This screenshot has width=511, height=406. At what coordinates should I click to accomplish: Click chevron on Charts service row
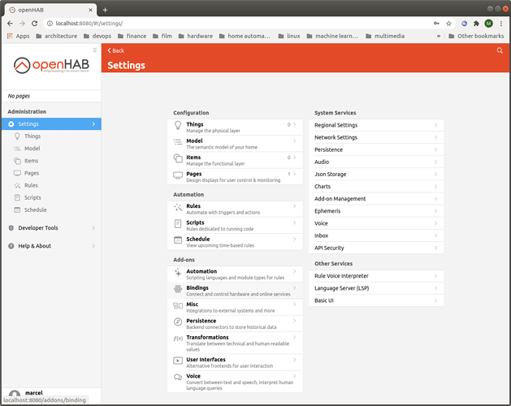435,187
